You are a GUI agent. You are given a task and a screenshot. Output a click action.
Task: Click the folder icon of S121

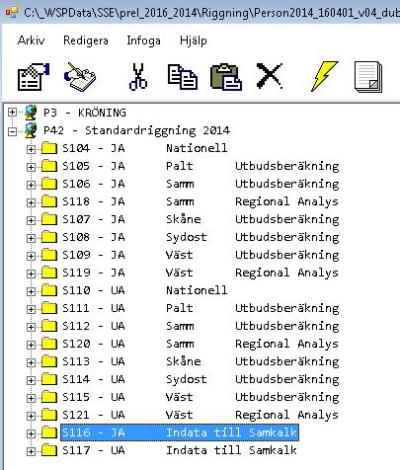49,415
